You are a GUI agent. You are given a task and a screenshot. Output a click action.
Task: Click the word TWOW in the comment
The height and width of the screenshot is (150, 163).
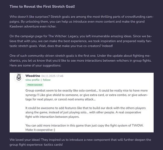tap(137, 125)
